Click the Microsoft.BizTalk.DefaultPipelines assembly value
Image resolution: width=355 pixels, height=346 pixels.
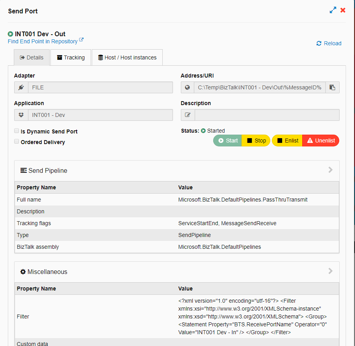point(219,247)
